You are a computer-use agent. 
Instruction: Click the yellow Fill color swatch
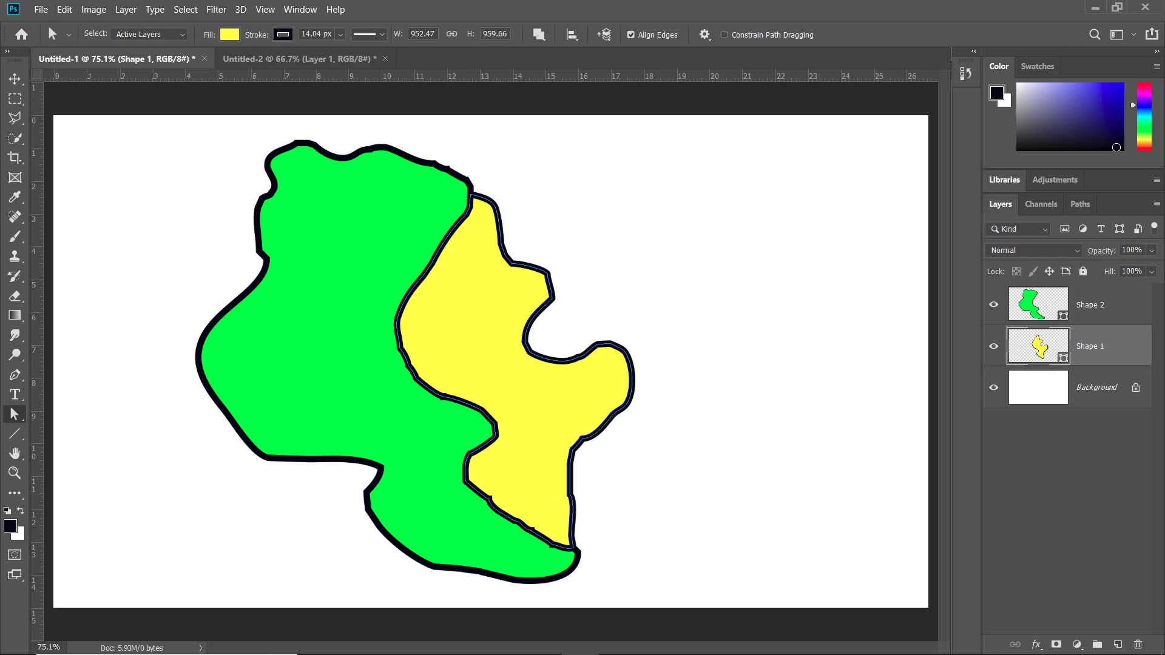pos(229,35)
